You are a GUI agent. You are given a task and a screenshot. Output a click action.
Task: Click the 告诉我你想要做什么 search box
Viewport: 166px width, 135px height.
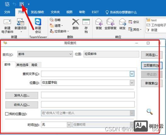click(121, 12)
